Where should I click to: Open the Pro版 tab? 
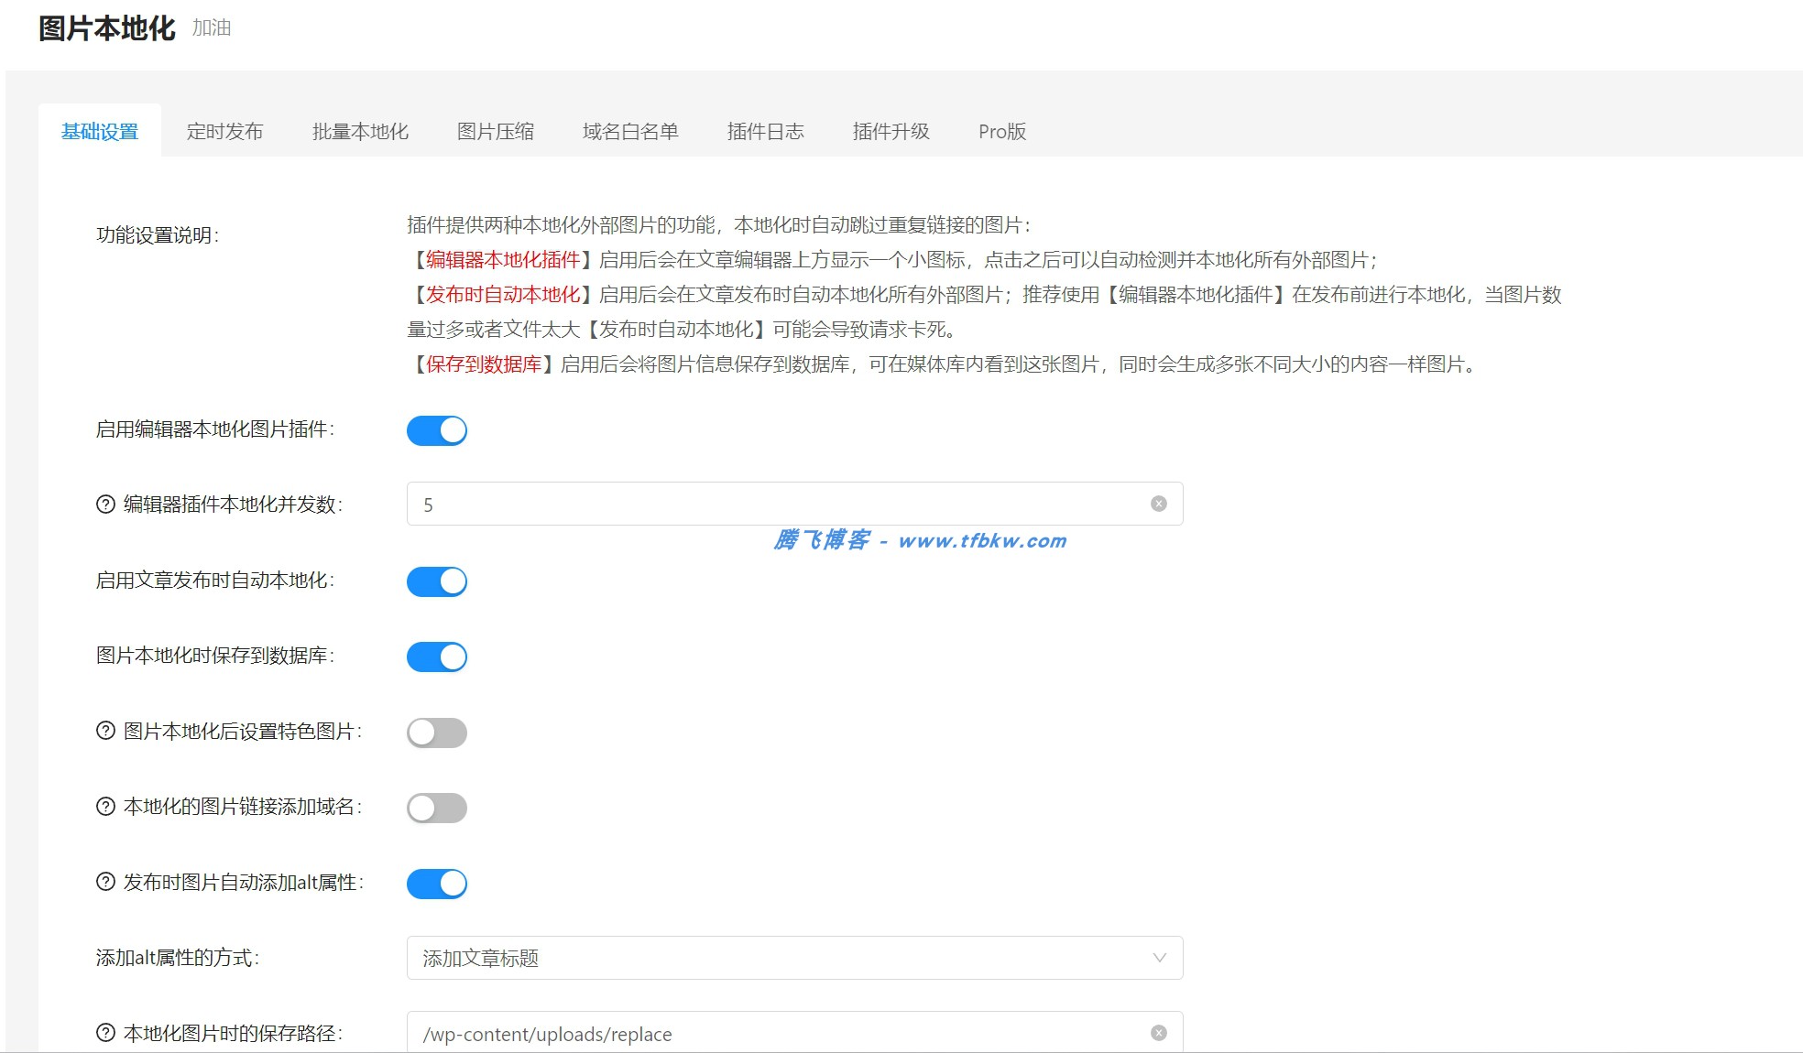(x=1001, y=131)
